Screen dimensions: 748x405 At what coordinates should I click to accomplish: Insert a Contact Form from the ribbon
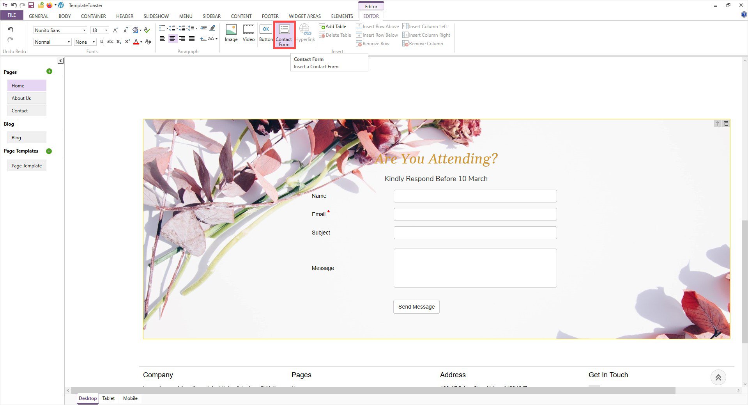(x=284, y=35)
